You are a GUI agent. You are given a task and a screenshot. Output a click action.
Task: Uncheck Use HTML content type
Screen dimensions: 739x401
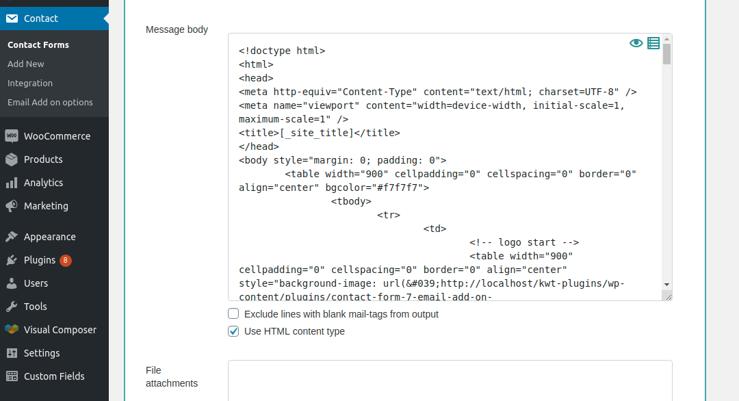(233, 331)
